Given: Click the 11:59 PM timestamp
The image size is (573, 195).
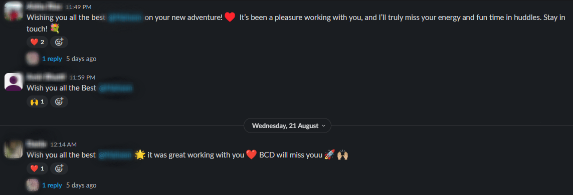Looking at the screenshot, I should click(x=82, y=77).
